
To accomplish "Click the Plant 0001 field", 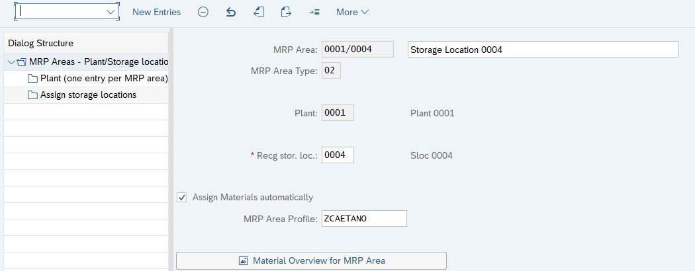I will 338,113.
